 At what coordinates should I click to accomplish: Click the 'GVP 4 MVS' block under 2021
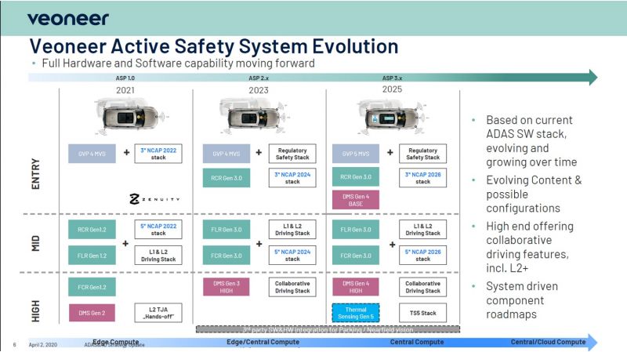(x=92, y=154)
